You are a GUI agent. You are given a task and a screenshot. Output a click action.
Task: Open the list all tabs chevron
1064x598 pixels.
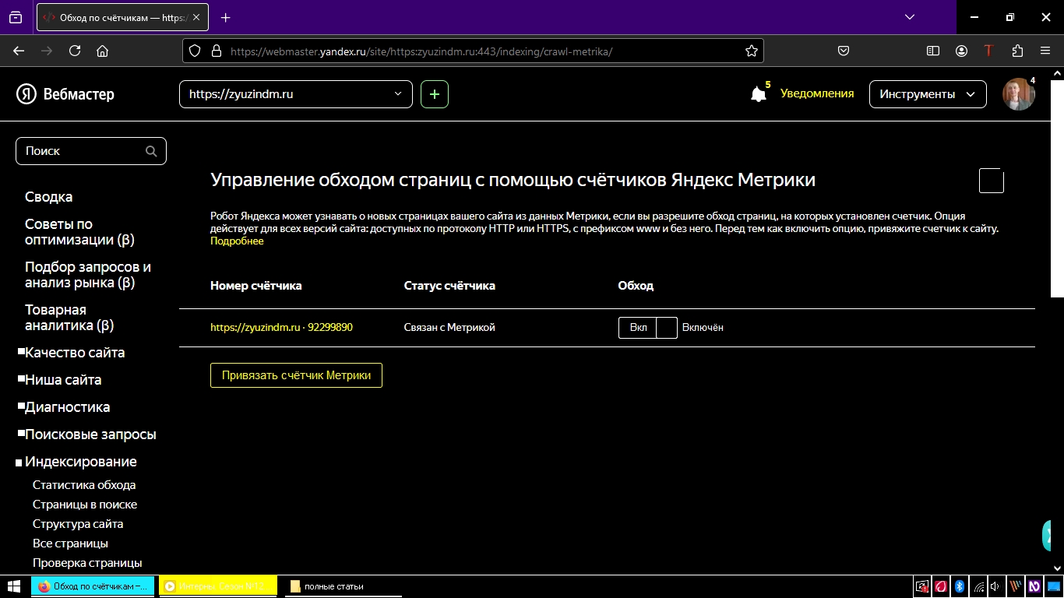click(x=910, y=17)
